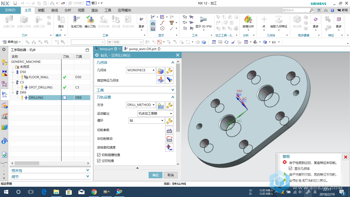This screenshot has height=197, width=350.
Task: Click flashlight display icon for 指定特征几何体
Action: pos(169,80)
